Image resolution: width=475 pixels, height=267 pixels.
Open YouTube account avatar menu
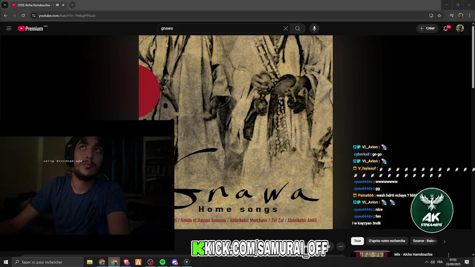tap(460, 29)
